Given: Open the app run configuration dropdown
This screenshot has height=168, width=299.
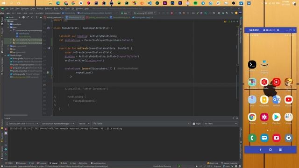Looking at the screenshot, I should (126, 13).
